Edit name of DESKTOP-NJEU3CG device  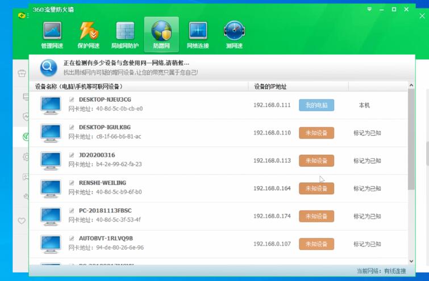coord(72,99)
